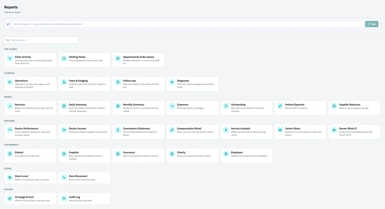Click the Follow-ups title text
The width and height of the screenshot is (385, 209).
(129, 81)
